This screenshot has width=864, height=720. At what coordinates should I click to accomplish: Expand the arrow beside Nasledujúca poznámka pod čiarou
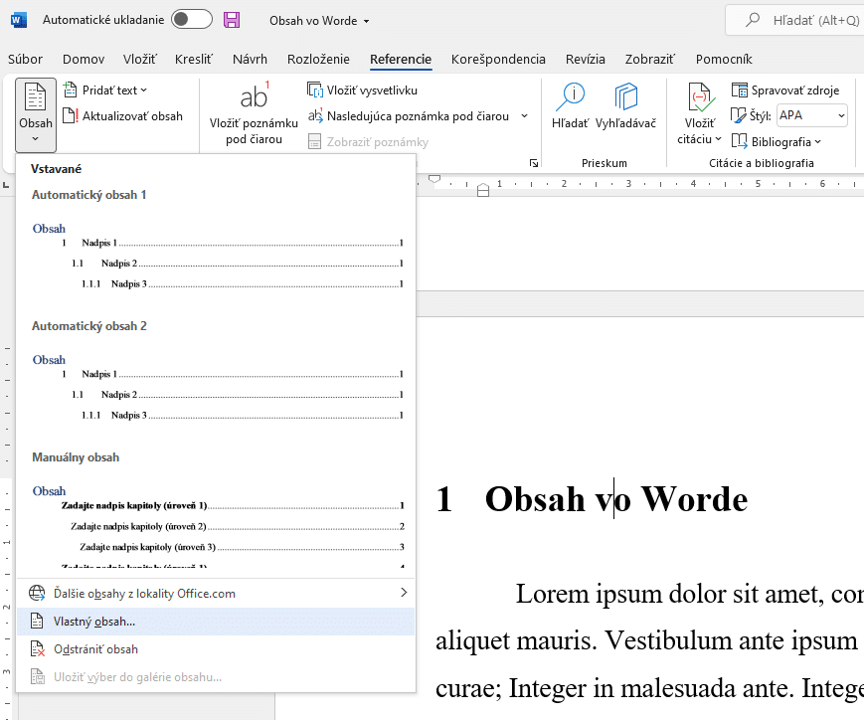[x=524, y=115]
